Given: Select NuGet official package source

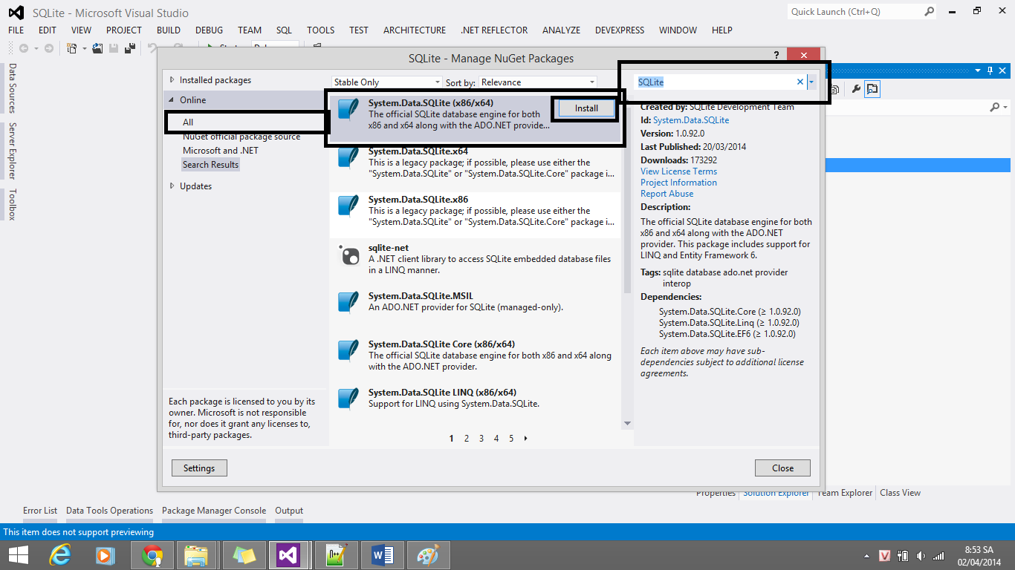Looking at the screenshot, I should (x=241, y=137).
